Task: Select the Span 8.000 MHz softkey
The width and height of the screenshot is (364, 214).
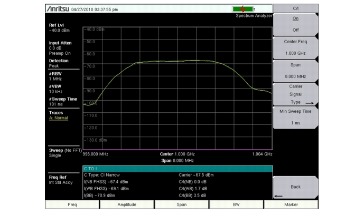Action: (x=295, y=71)
